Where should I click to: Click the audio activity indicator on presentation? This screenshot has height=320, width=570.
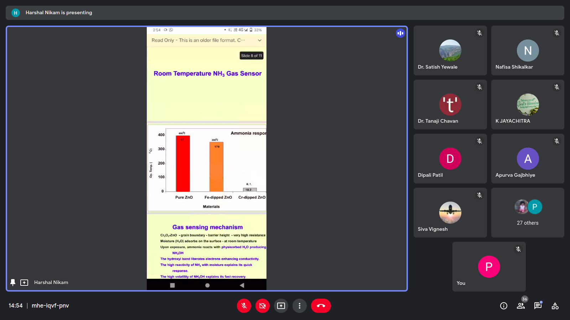click(400, 33)
